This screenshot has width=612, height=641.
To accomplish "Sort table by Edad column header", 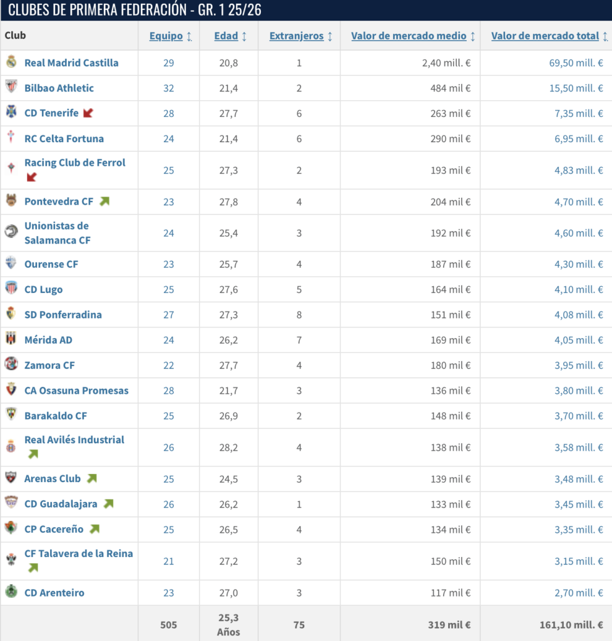I will [x=226, y=36].
